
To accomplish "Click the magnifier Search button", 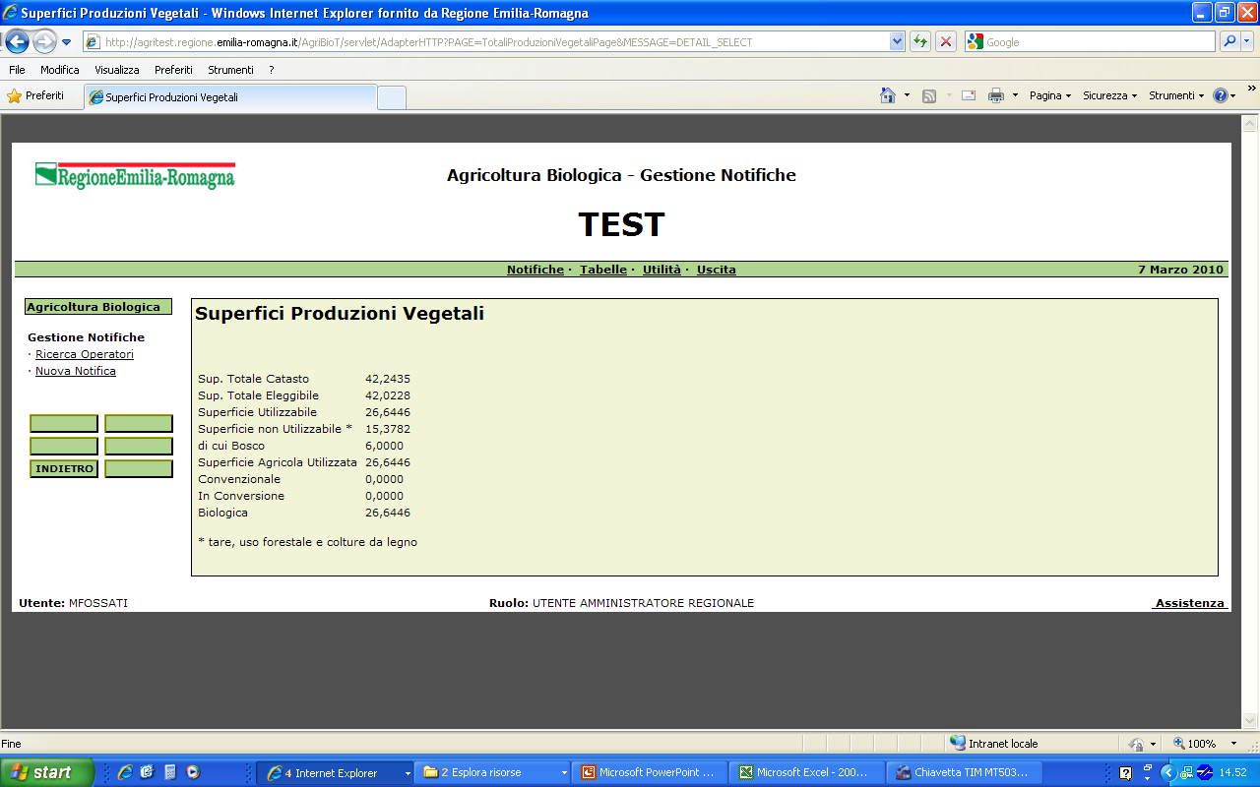I will 1229,42.
